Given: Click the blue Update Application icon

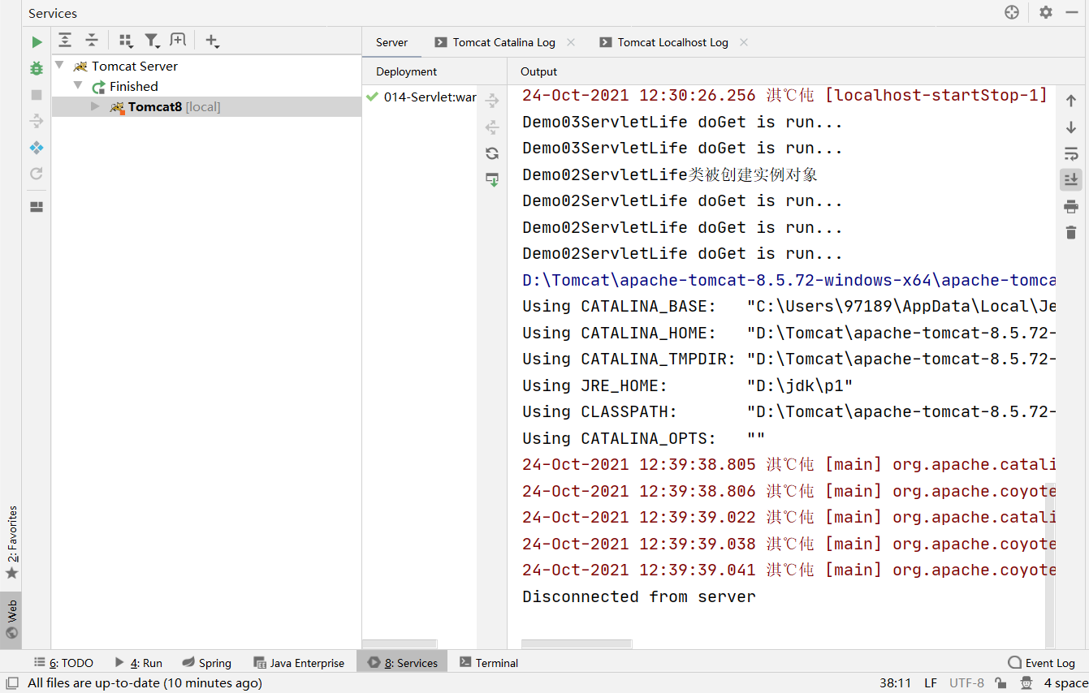Looking at the screenshot, I should (x=37, y=148).
